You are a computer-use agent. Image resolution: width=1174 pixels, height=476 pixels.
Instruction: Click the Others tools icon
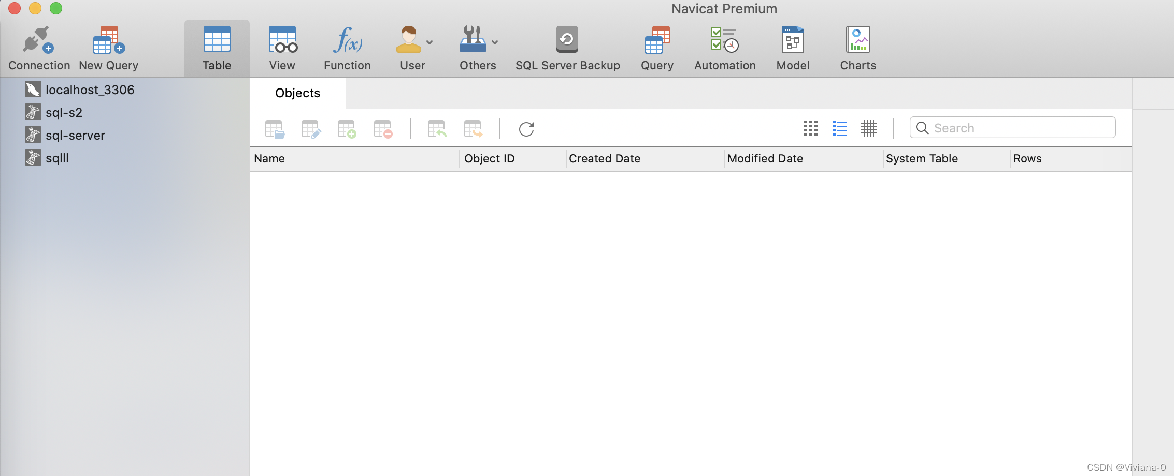coord(473,39)
